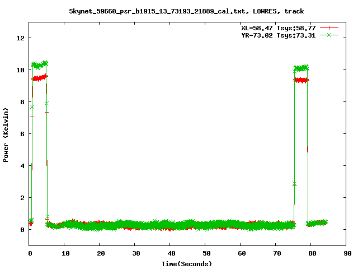Click the first red calibration pulse plateau
The image size is (358, 269).
coord(39,78)
